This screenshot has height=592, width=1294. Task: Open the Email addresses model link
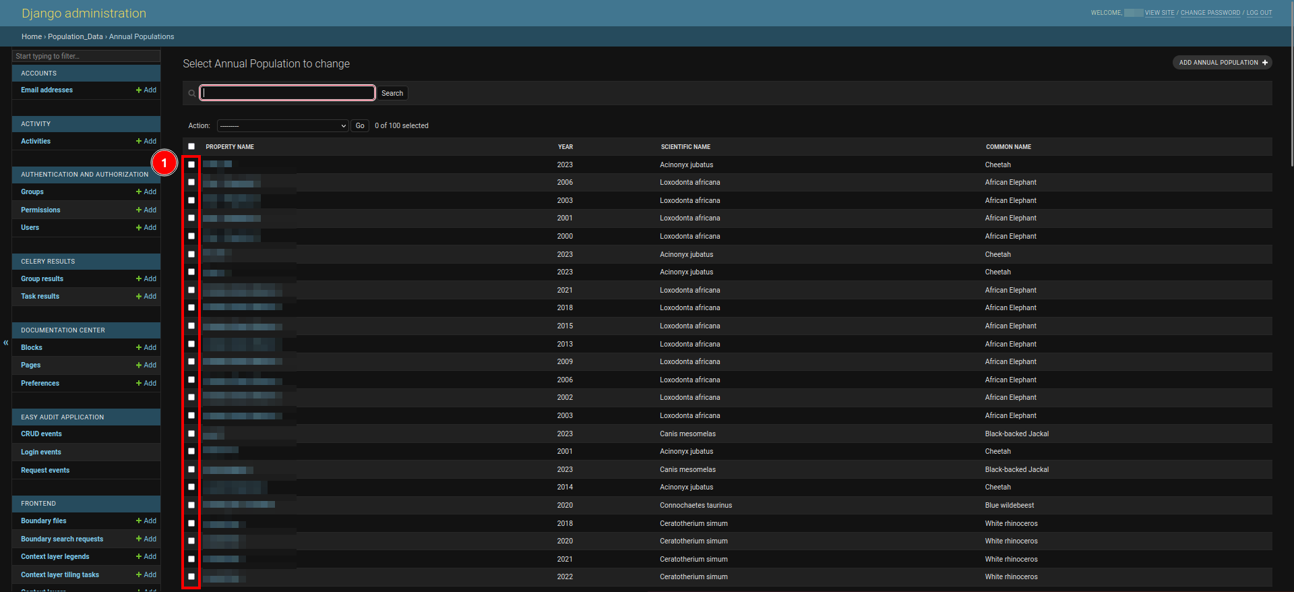(x=47, y=90)
